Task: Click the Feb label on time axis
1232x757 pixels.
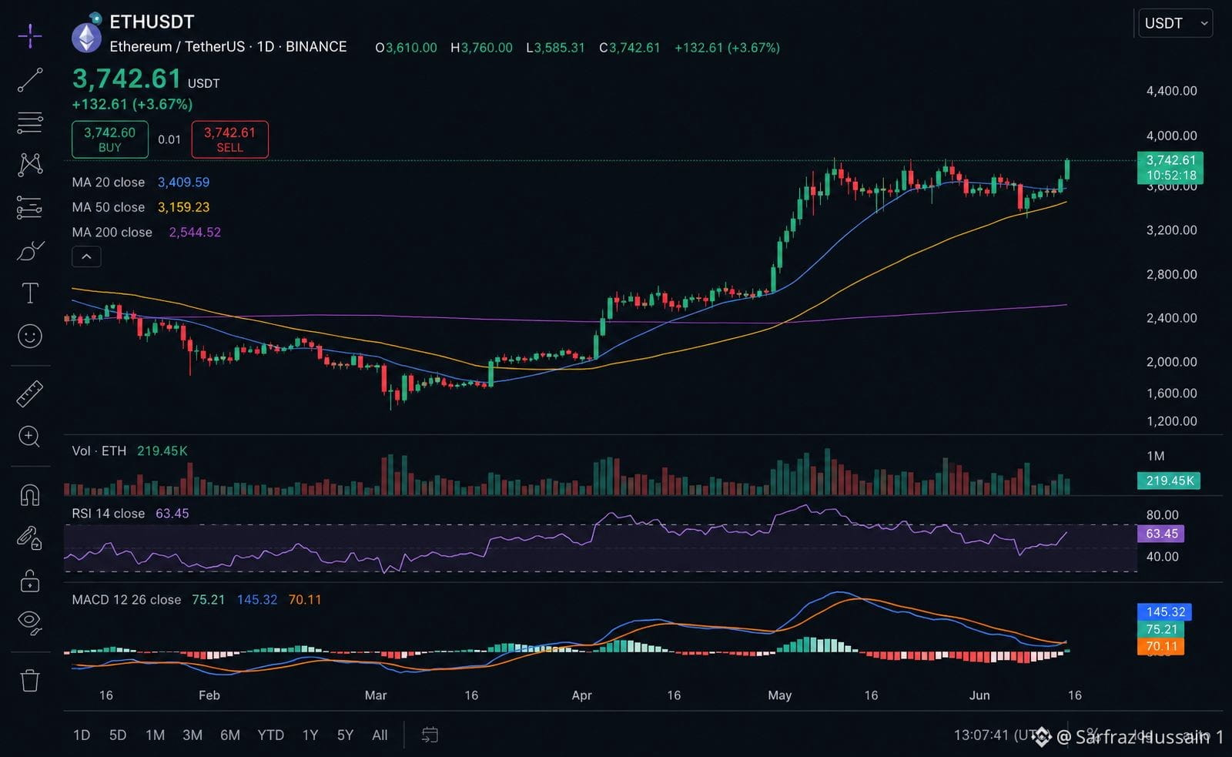Action: click(209, 695)
